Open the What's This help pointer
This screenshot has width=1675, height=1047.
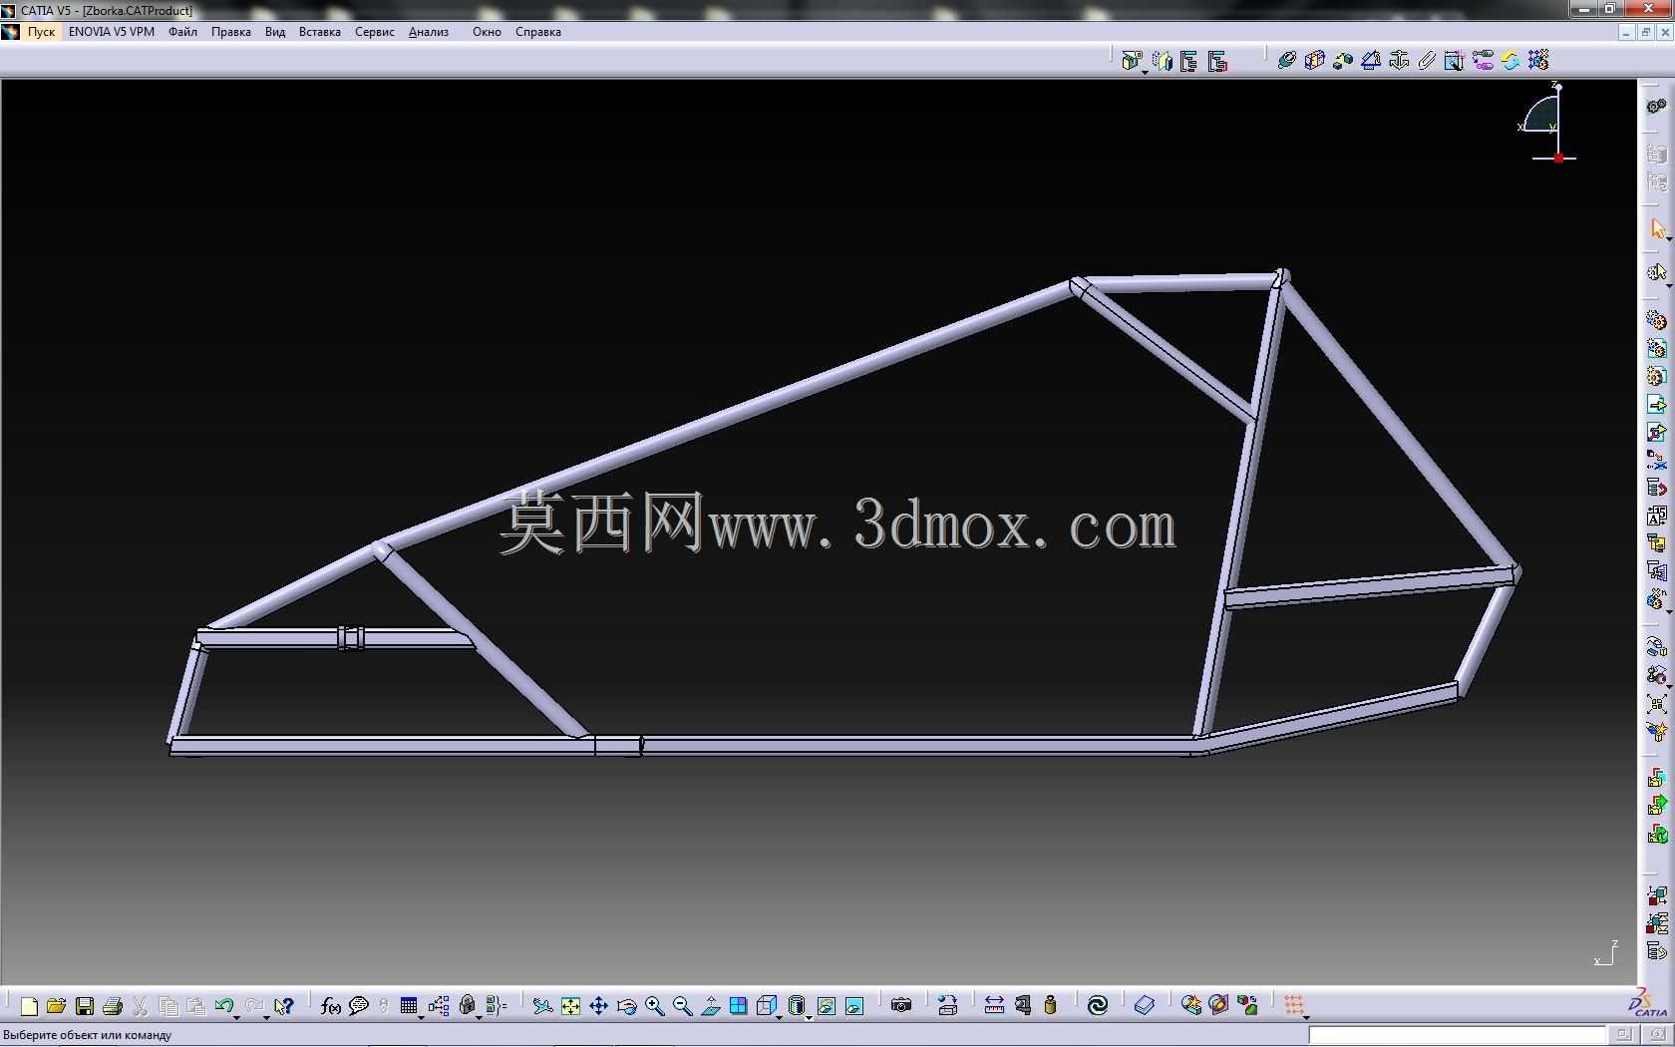(284, 1006)
